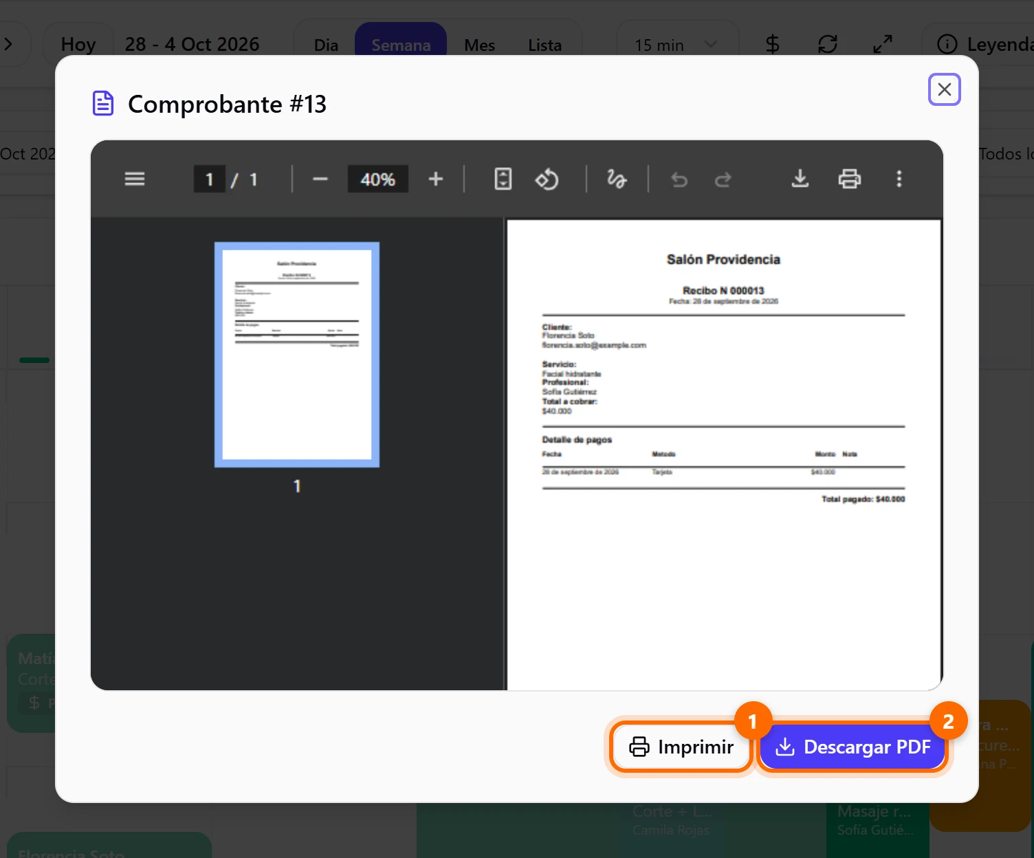Switch calendar to Mes view
Image resolution: width=1034 pixels, height=858 pixels.
coord(479,45)
